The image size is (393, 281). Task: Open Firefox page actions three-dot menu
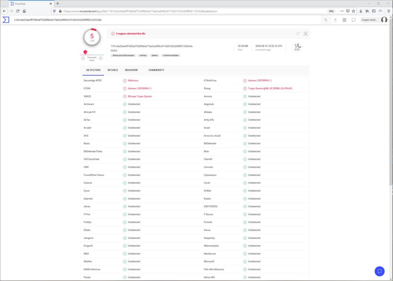pyautogui.click(x=342, y=11)
